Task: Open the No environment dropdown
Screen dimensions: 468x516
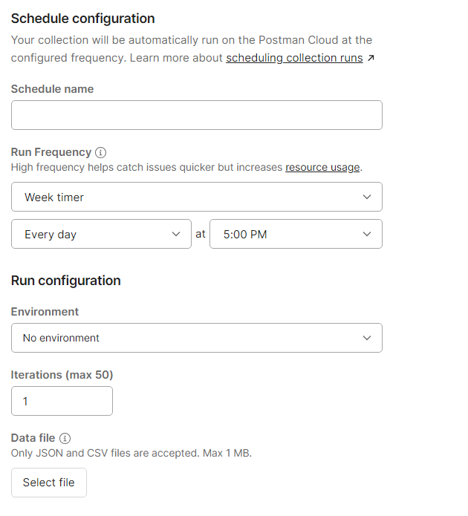Action: pos(197,338)
